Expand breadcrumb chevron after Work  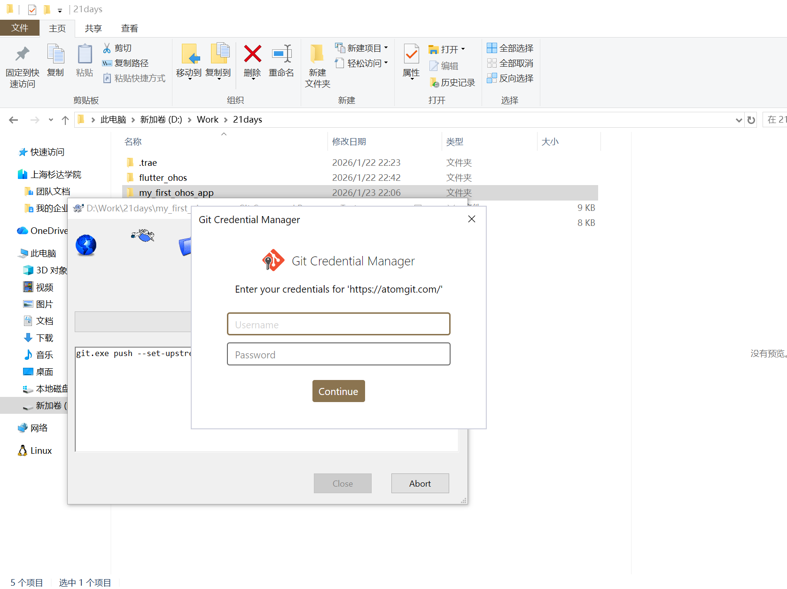pos(226,120)
